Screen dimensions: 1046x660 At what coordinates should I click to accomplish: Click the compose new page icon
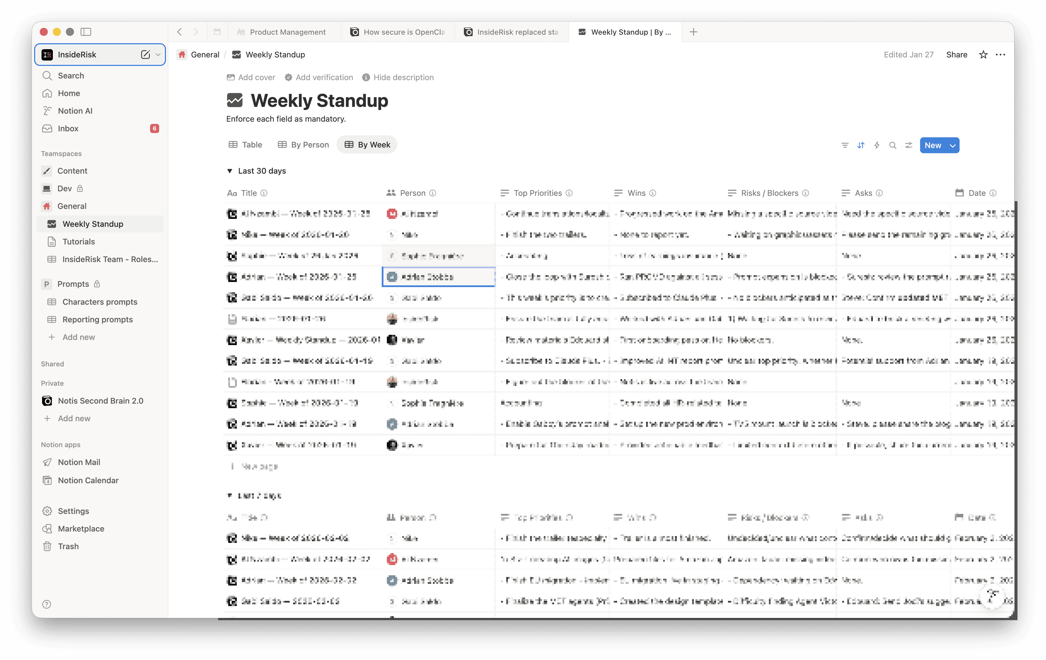pyautogui.click(x=145, y=55)
